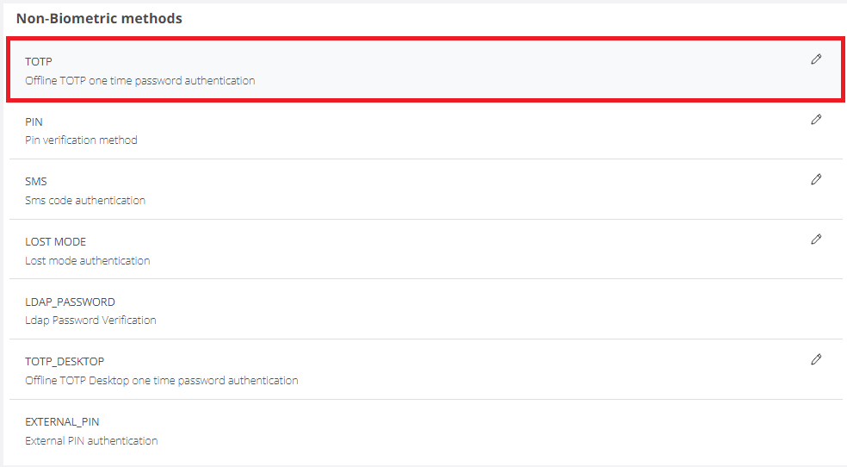The height and width of the screenshot is (467, 847).
Task: Click the TOTP_DESKTOP edit pencil icon
Action: point(816,359)
